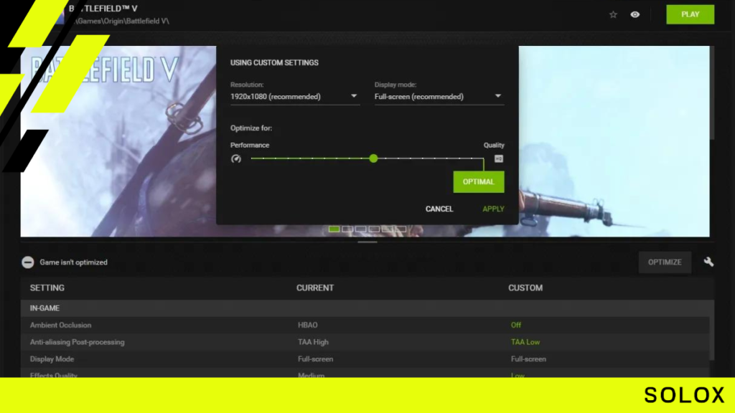Select the third screenshot indicator

click(360, 229)
